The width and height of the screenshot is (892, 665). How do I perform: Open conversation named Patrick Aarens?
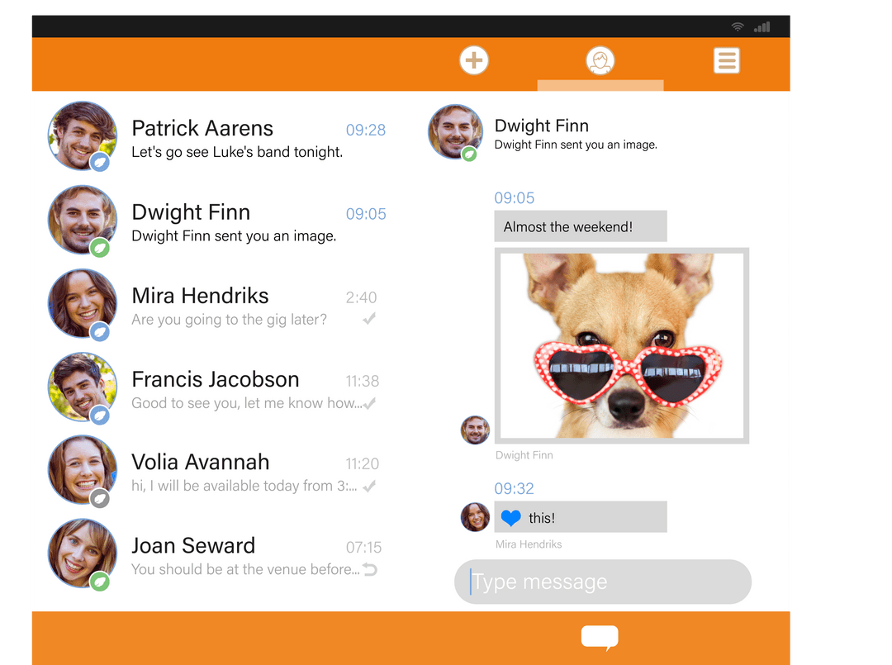[x=202, y=129]
